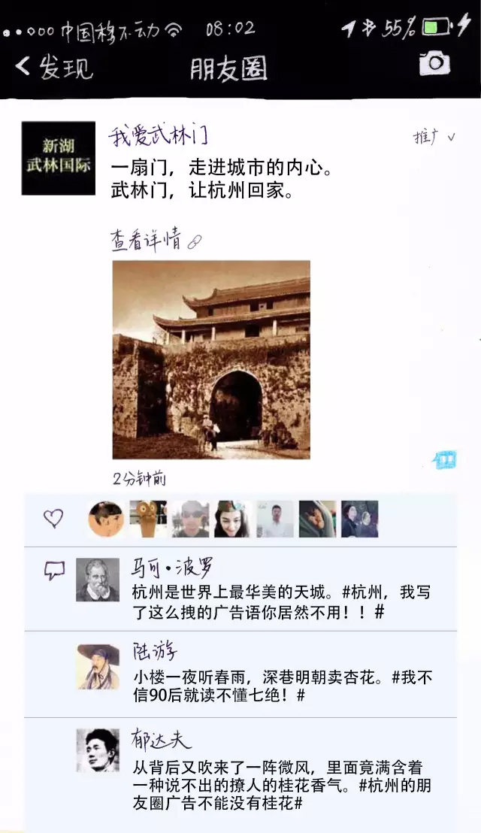Screen dimensions: 481x833
Task: Tap 郁达夫 commenter name
Action: pyautogui.click(x=162, y=739)
